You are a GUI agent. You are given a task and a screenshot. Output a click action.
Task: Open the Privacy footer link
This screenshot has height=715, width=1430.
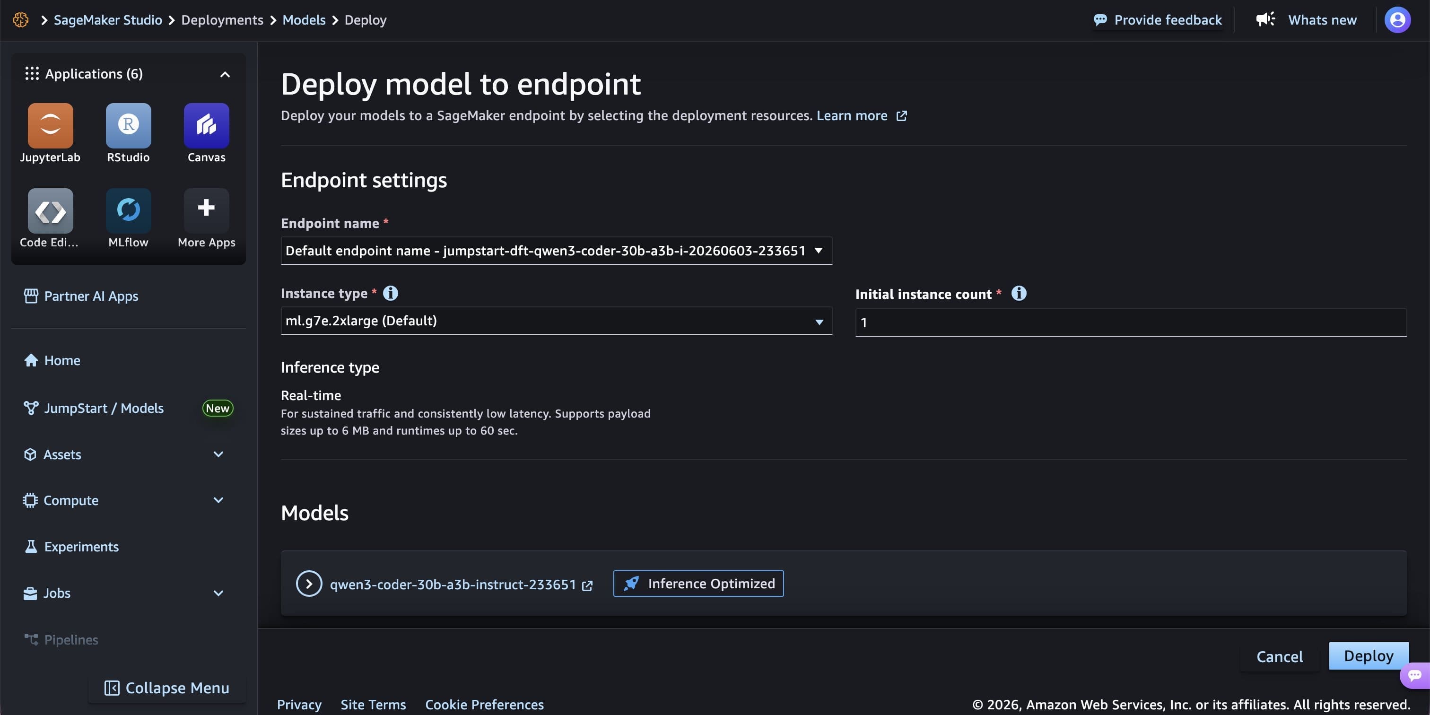click(299, 705)
